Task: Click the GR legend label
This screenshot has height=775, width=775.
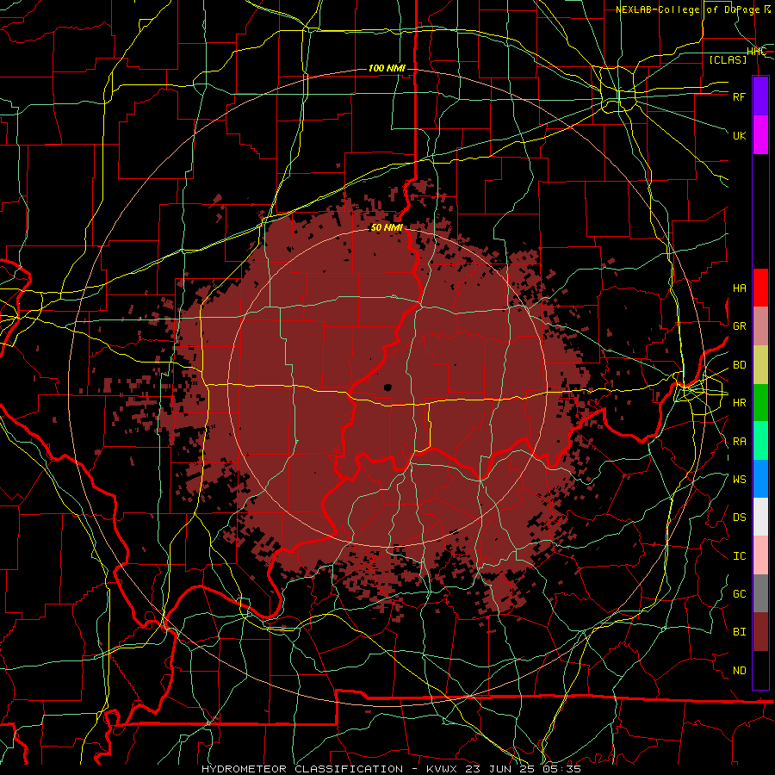Action: (739, 326)
